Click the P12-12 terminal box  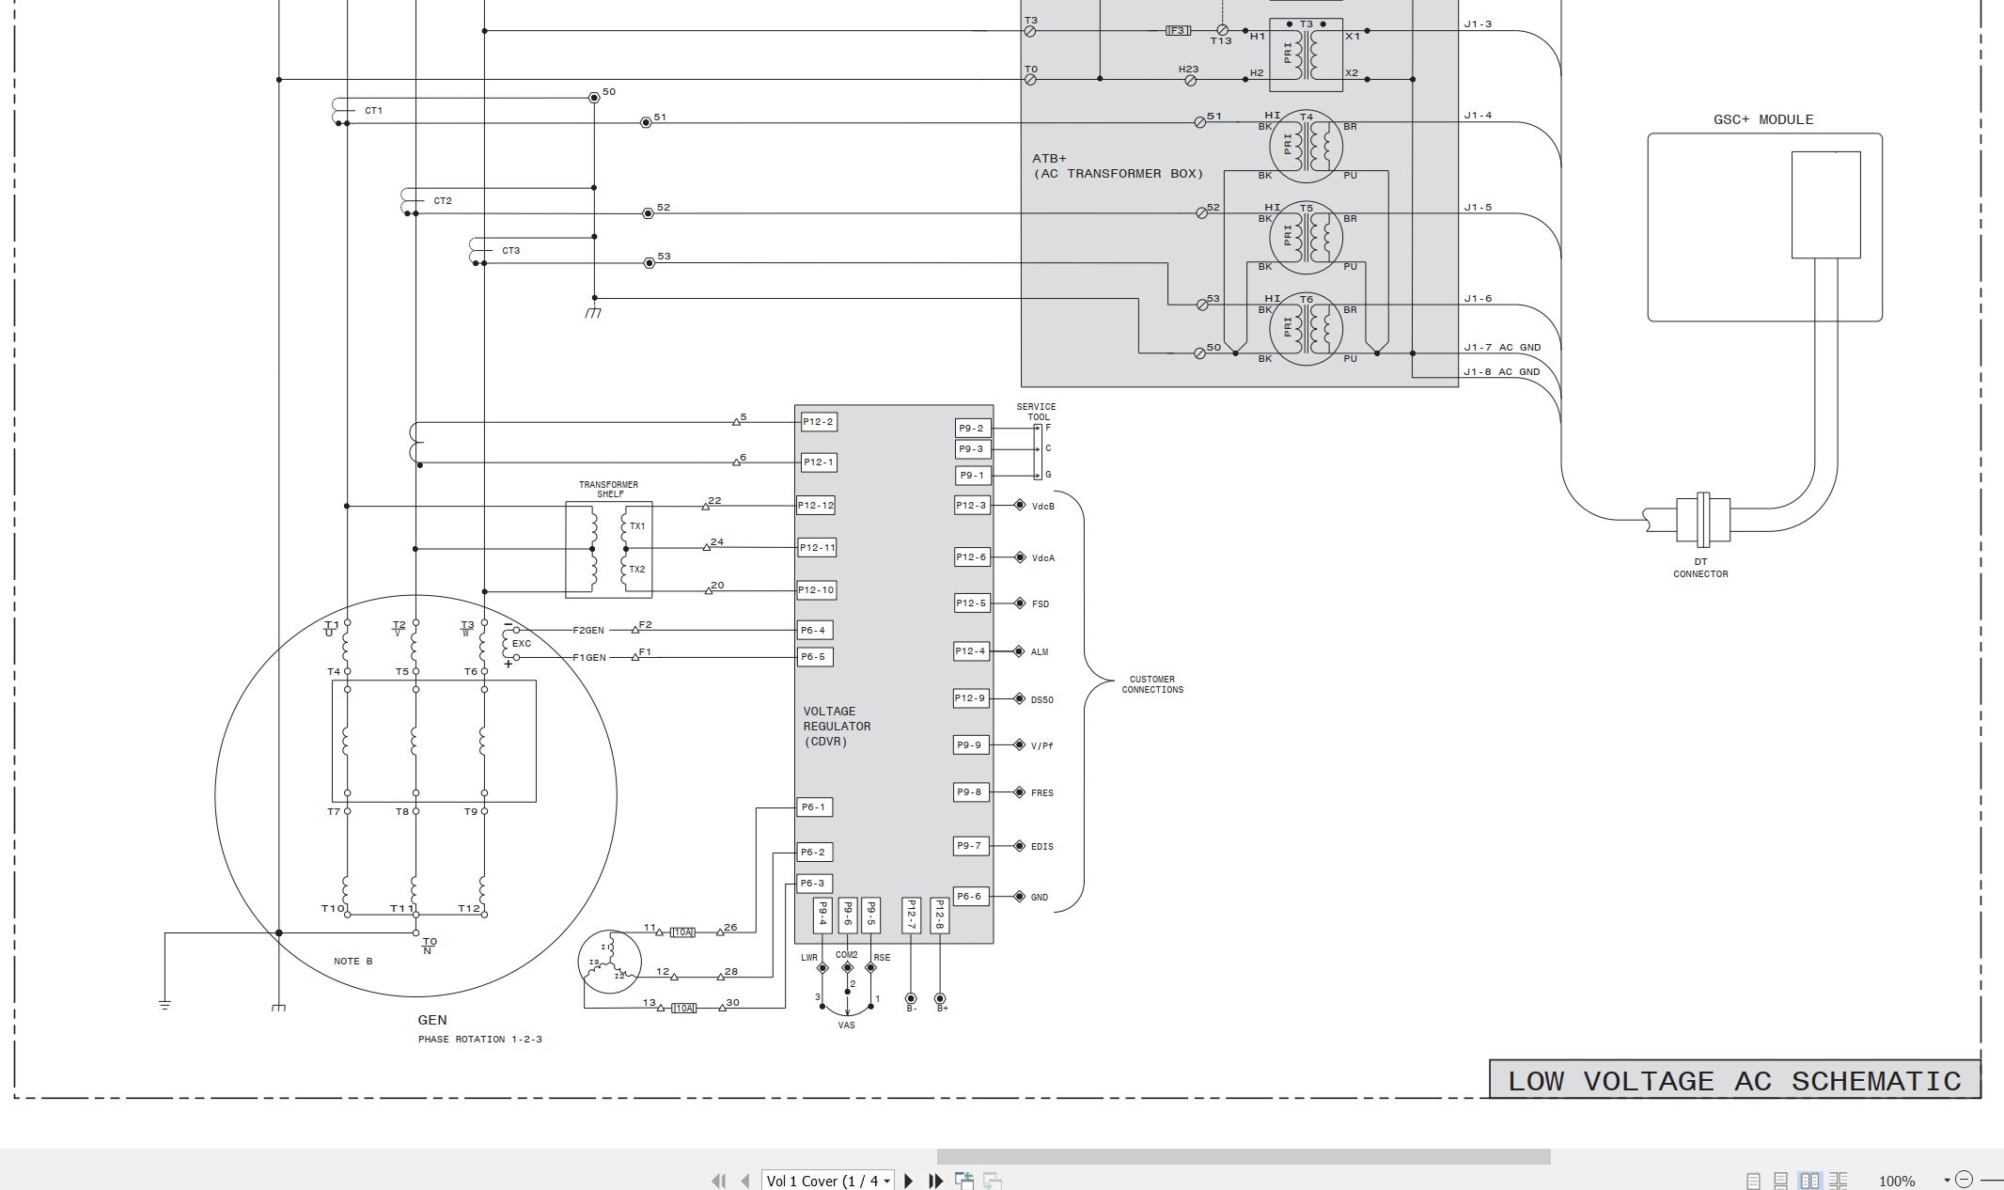816,506
